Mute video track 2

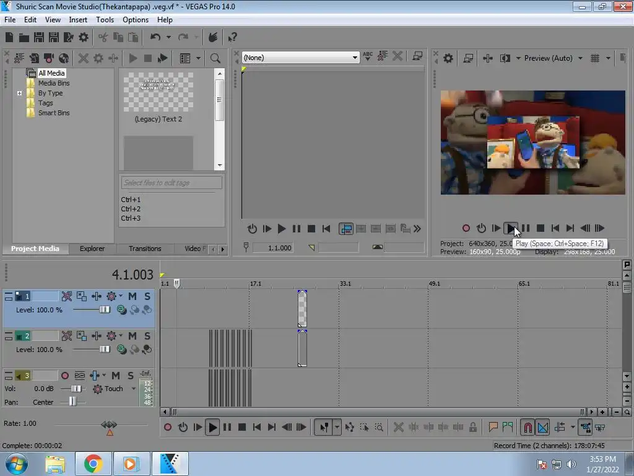[132, 336]
